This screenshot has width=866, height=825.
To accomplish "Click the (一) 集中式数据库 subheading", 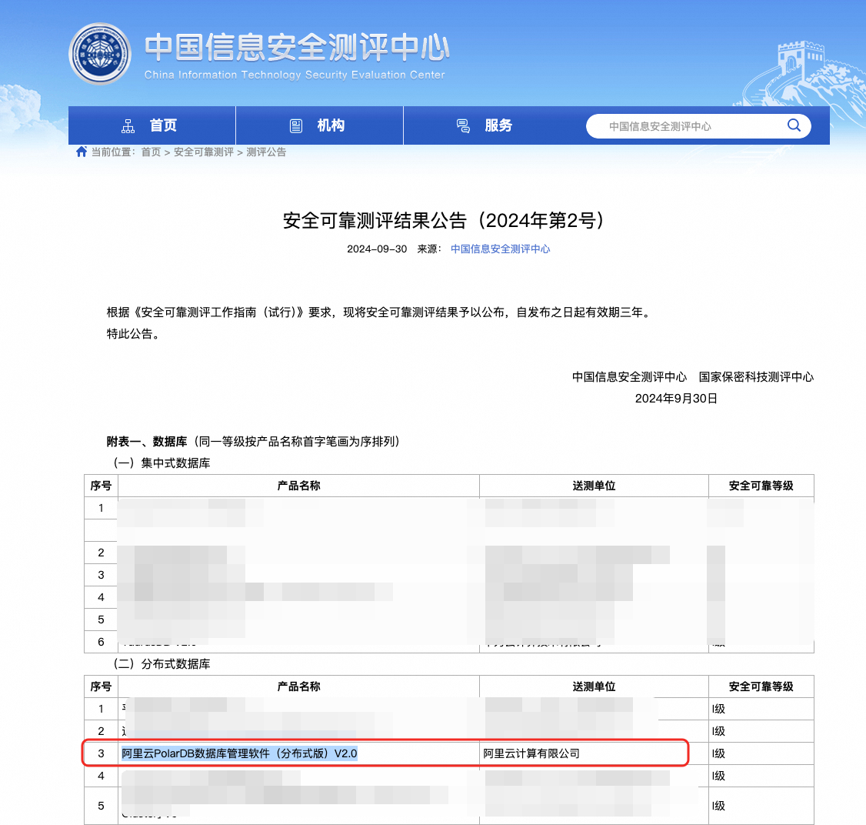I will click(x=162, y=463).
